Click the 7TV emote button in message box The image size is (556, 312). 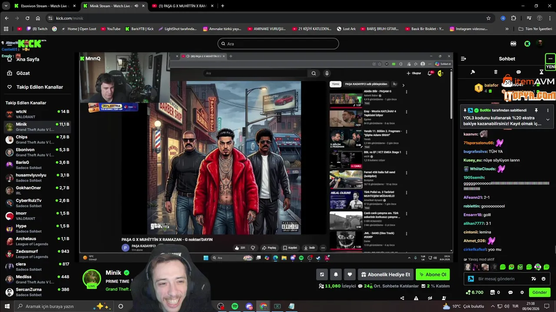(x=534, y=279)
